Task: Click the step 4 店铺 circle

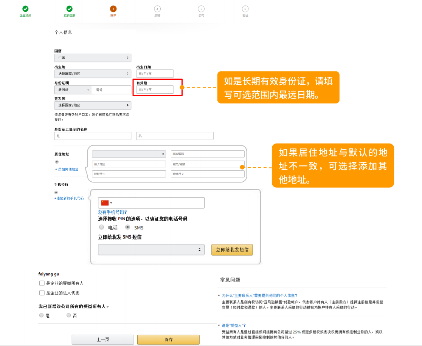Action: (157, 9)
